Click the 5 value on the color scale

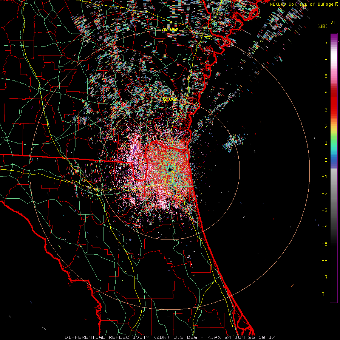tap(326, 76)
